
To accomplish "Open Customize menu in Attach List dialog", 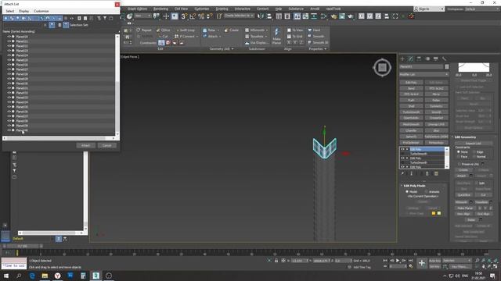I will coord(41,11).
